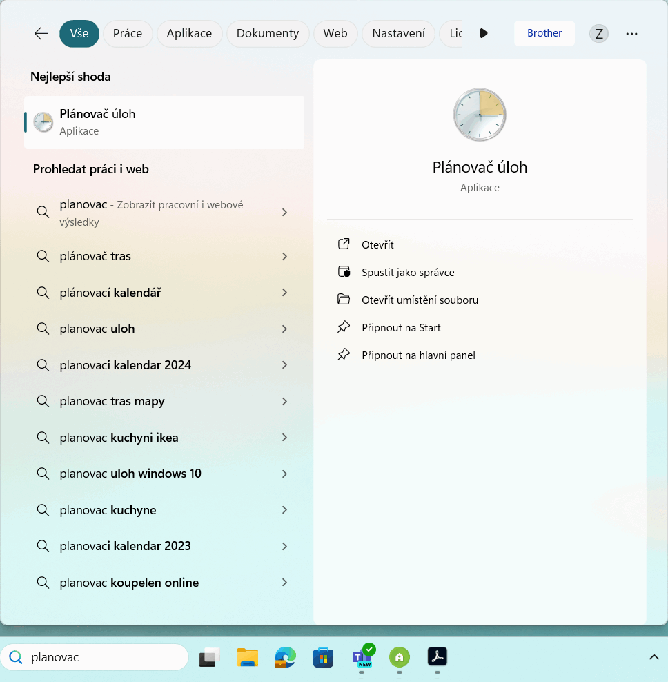Expand the 'planovac uloh windows 10' chevron
668x682 pixels.
tap(284, 474)
